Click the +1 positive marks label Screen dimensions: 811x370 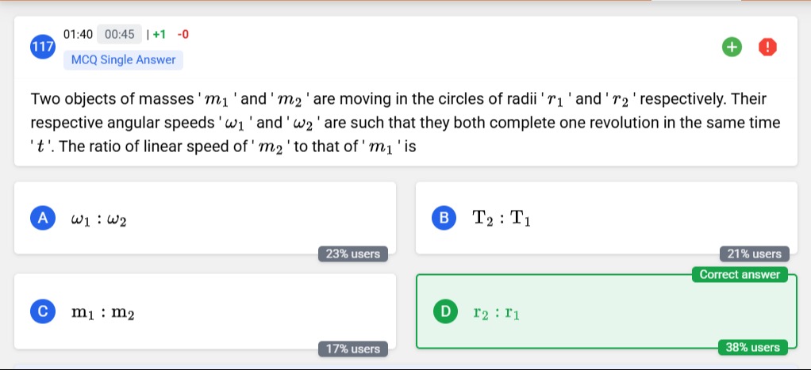coord(160,35)
